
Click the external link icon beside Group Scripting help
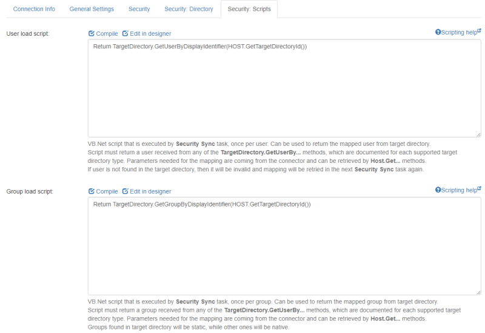(479, 188)
